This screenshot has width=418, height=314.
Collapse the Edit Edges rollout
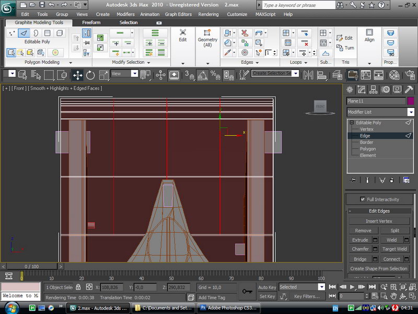(379, 211)
